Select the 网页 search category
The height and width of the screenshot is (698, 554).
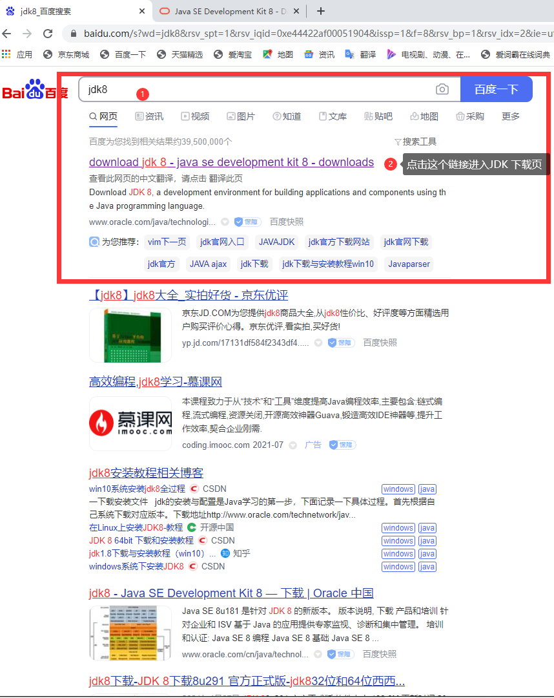pos(103,116)
